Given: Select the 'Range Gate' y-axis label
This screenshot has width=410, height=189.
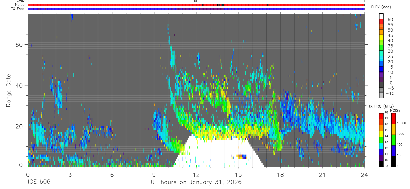Looking at the screenshot, I should tap(9, 90).
